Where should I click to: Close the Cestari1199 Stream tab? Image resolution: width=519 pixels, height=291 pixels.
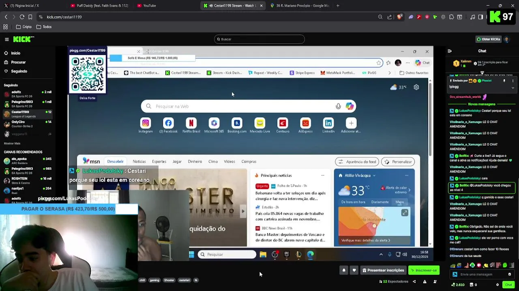point(261,6)
